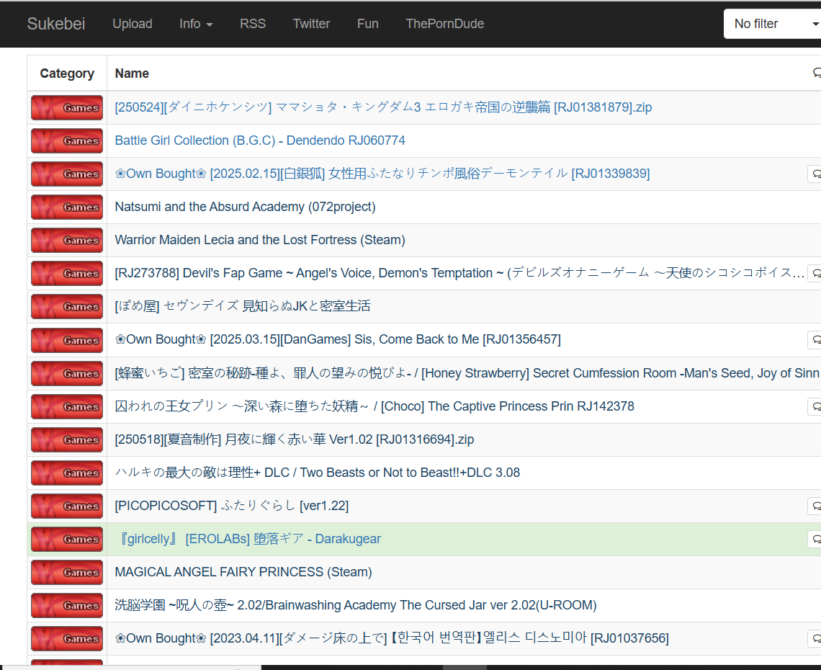Open Two Beasts or Not to Beast!!+DLC link
Screen dimensions: 821x670
pos(318,473)
